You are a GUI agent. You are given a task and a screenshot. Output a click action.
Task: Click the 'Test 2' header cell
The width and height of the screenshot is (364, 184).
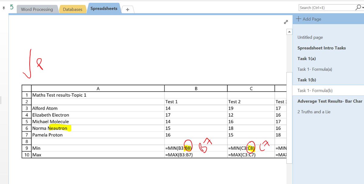point(251,102)
